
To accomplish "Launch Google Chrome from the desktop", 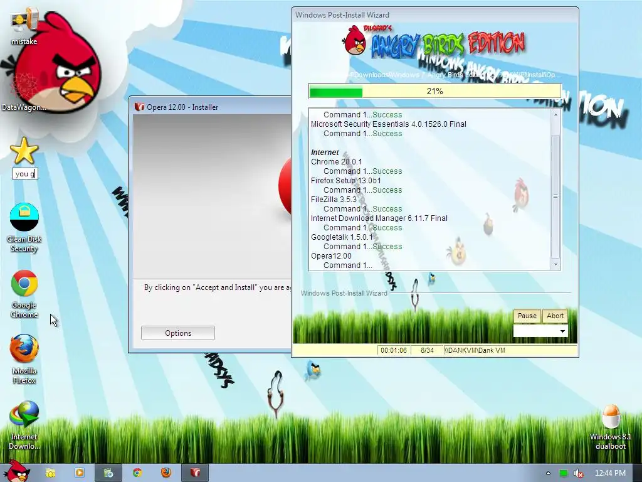I will click(24, 294).
